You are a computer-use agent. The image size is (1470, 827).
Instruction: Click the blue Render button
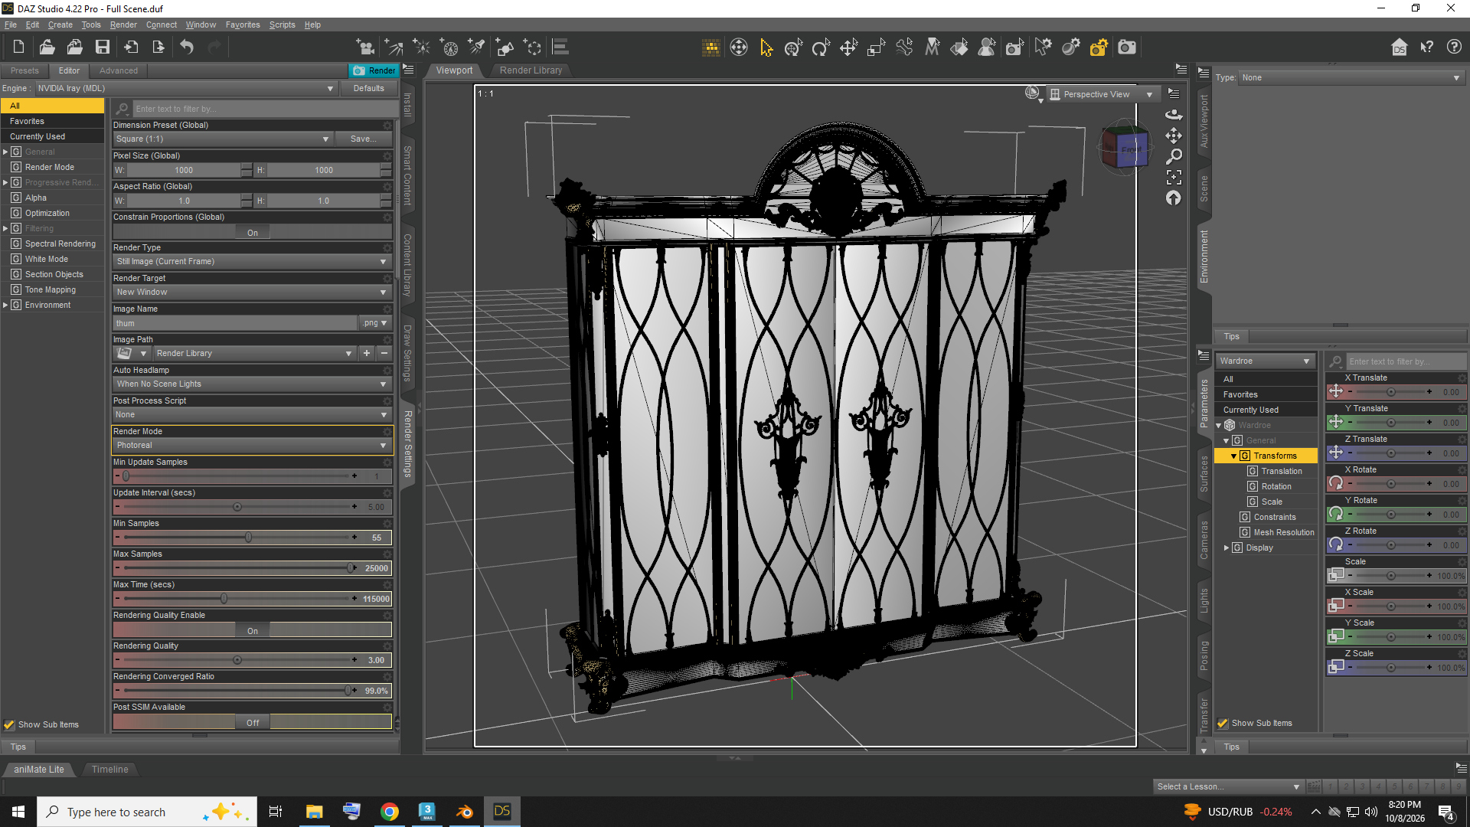tap(374, 70)
